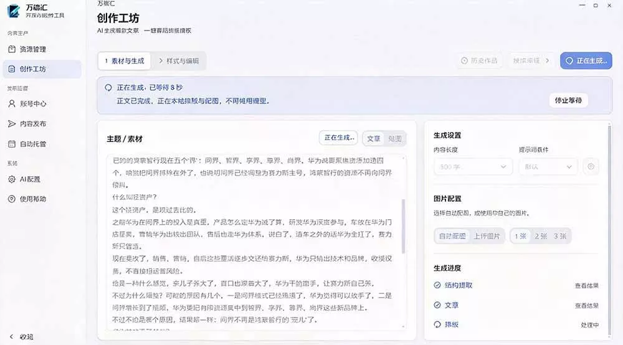Open the 内容长度 dropdown
623x345 pixels.
click(473, 167)
